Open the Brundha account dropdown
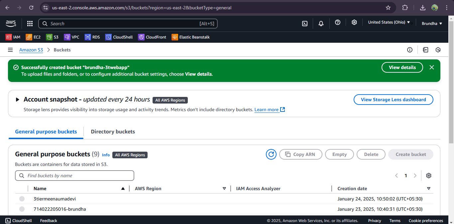This screenshot has height=224, width=454. coord(432,24)
